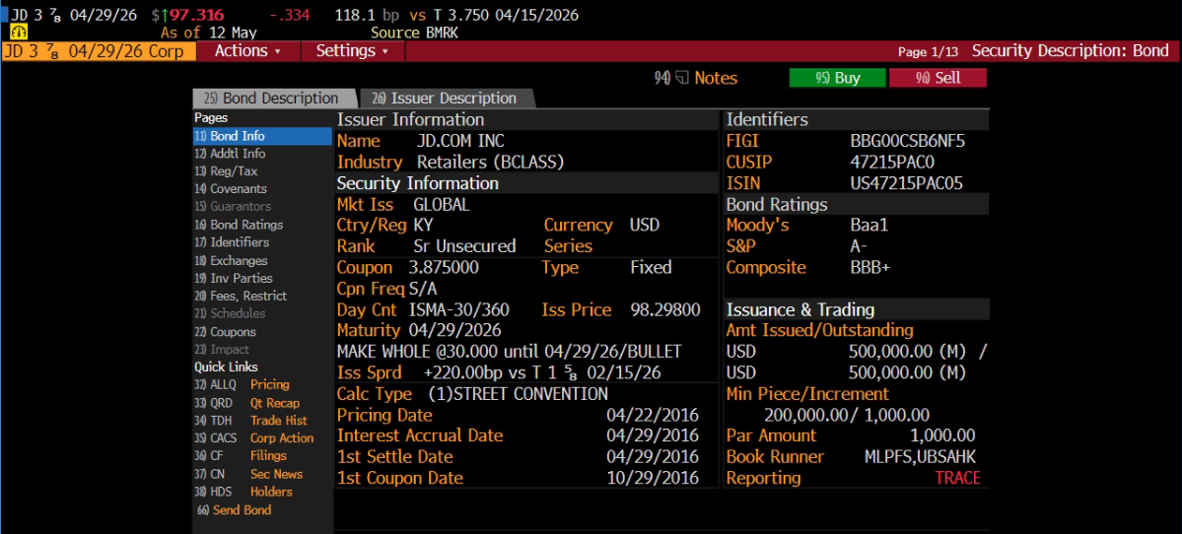This screenshot has height=534, width=1182.
Task: Open the Settings dropdown menu
Action: coord(352,51)
